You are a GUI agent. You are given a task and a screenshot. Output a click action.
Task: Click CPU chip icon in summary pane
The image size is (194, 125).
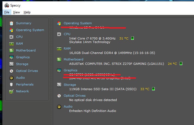click(x=59, y=34)
